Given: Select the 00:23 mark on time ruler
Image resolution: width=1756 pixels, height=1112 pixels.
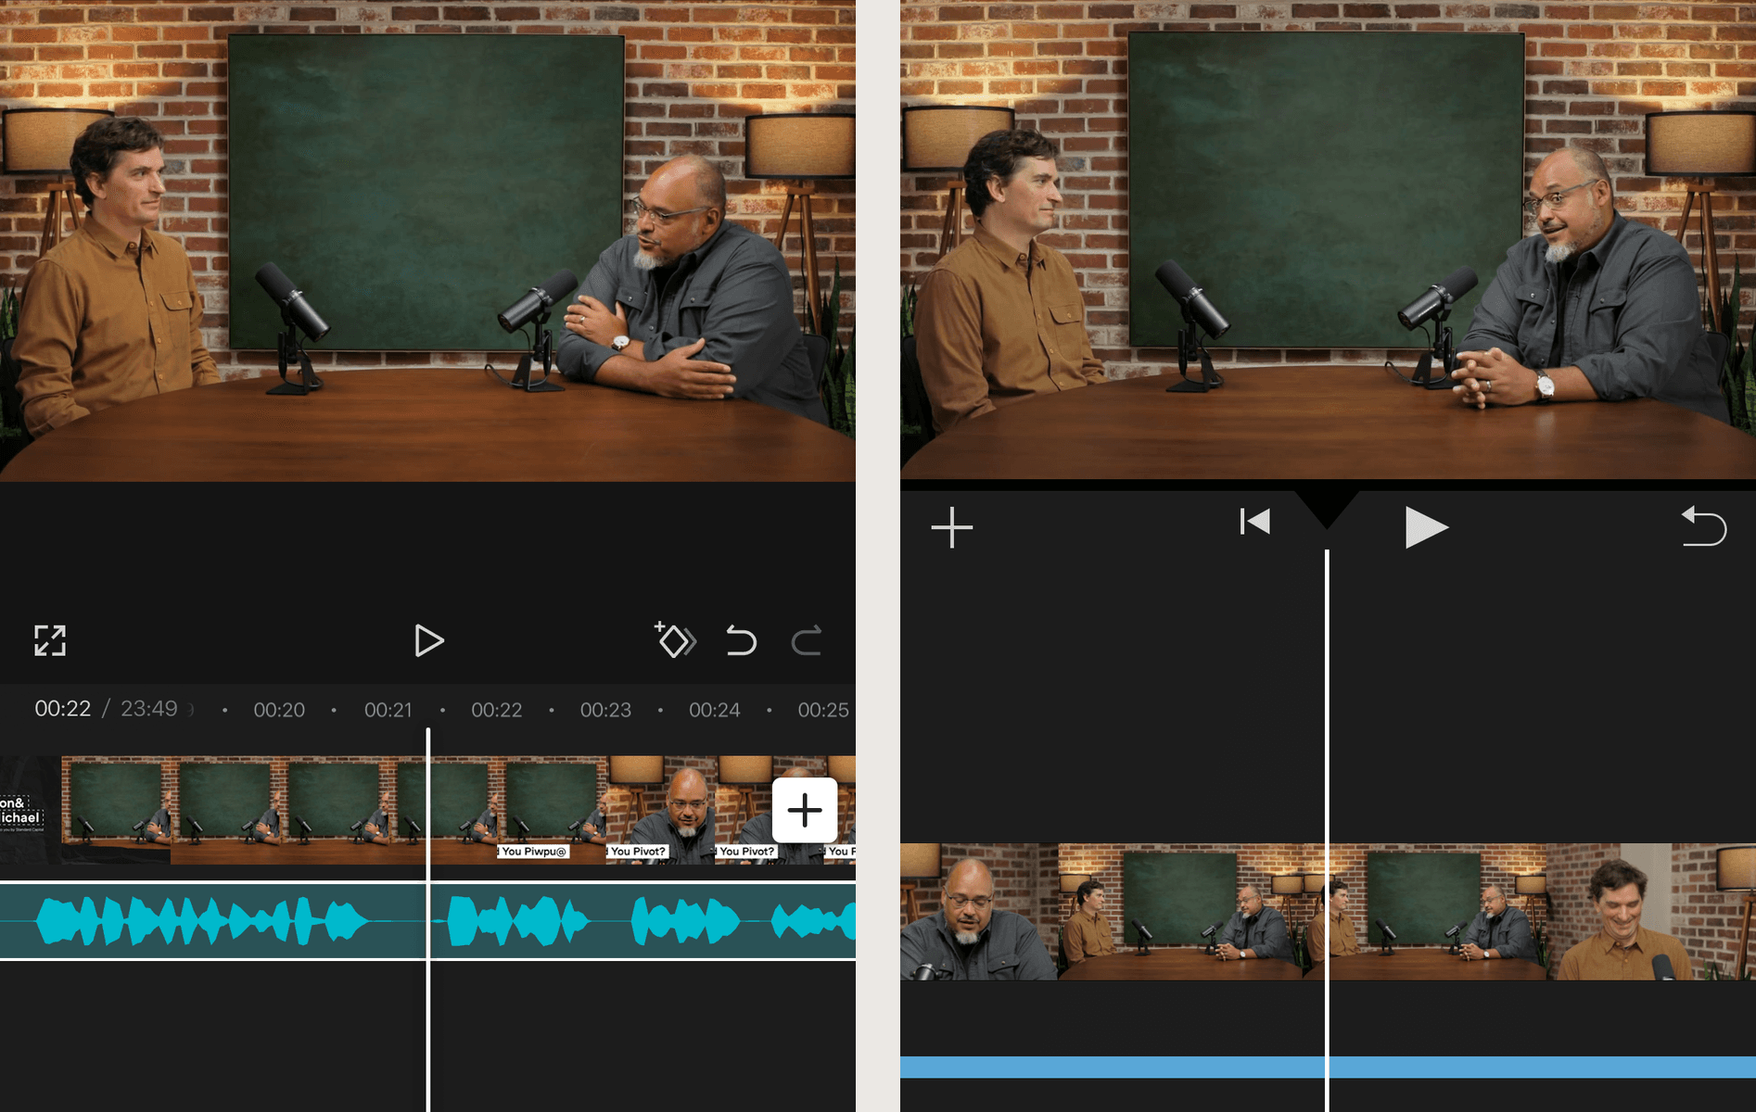Looking at the screenshot, I should [605, 710].
